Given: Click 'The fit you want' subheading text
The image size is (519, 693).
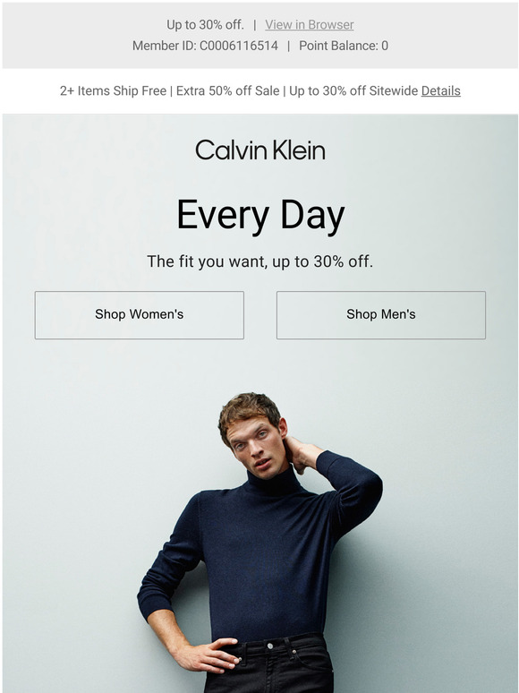Looking at the screenshot, I should tap(208, 261).
